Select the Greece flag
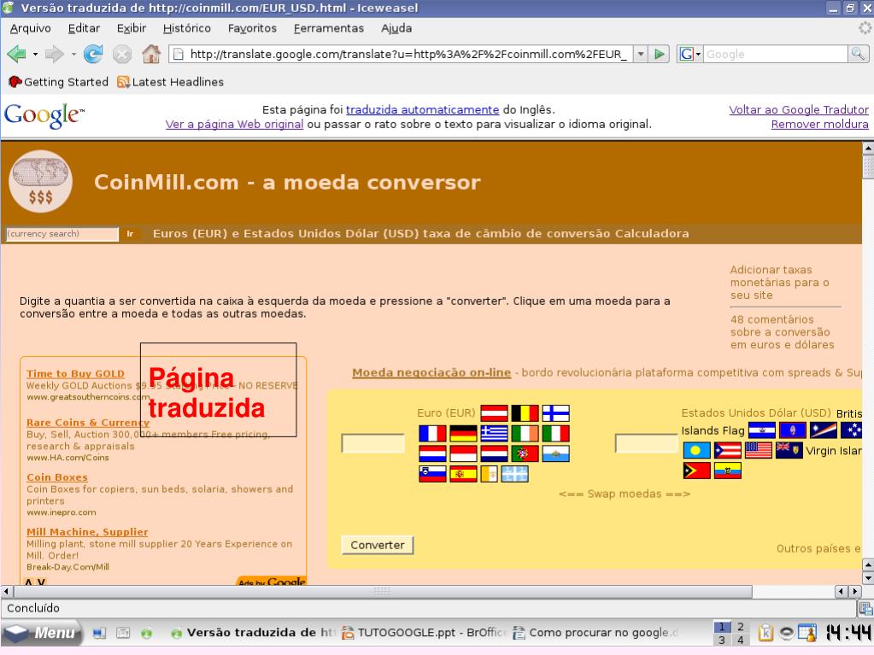Image resolution: width=874 pixels, height=655 pixels. (x=494, y=433)
